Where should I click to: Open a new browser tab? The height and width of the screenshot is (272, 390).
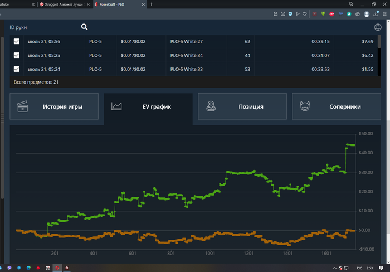151,4
